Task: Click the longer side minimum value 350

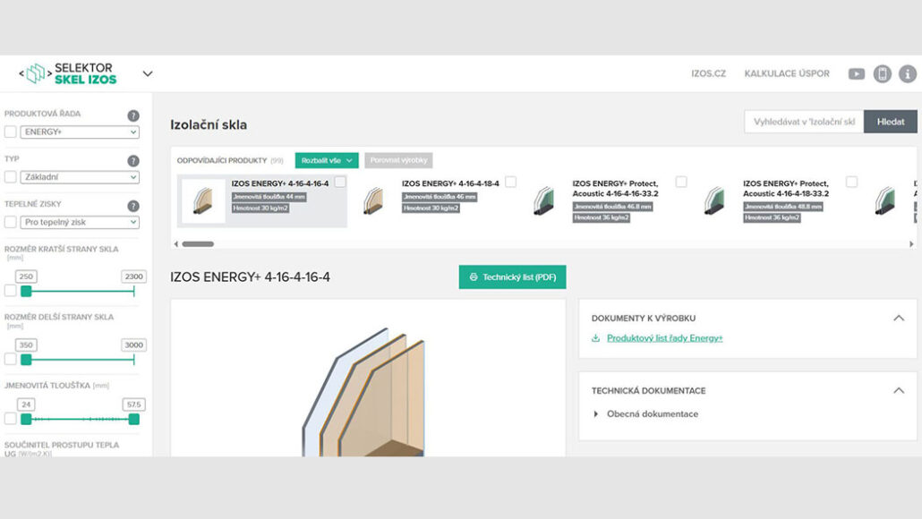Action: click(x=26, y=345)
